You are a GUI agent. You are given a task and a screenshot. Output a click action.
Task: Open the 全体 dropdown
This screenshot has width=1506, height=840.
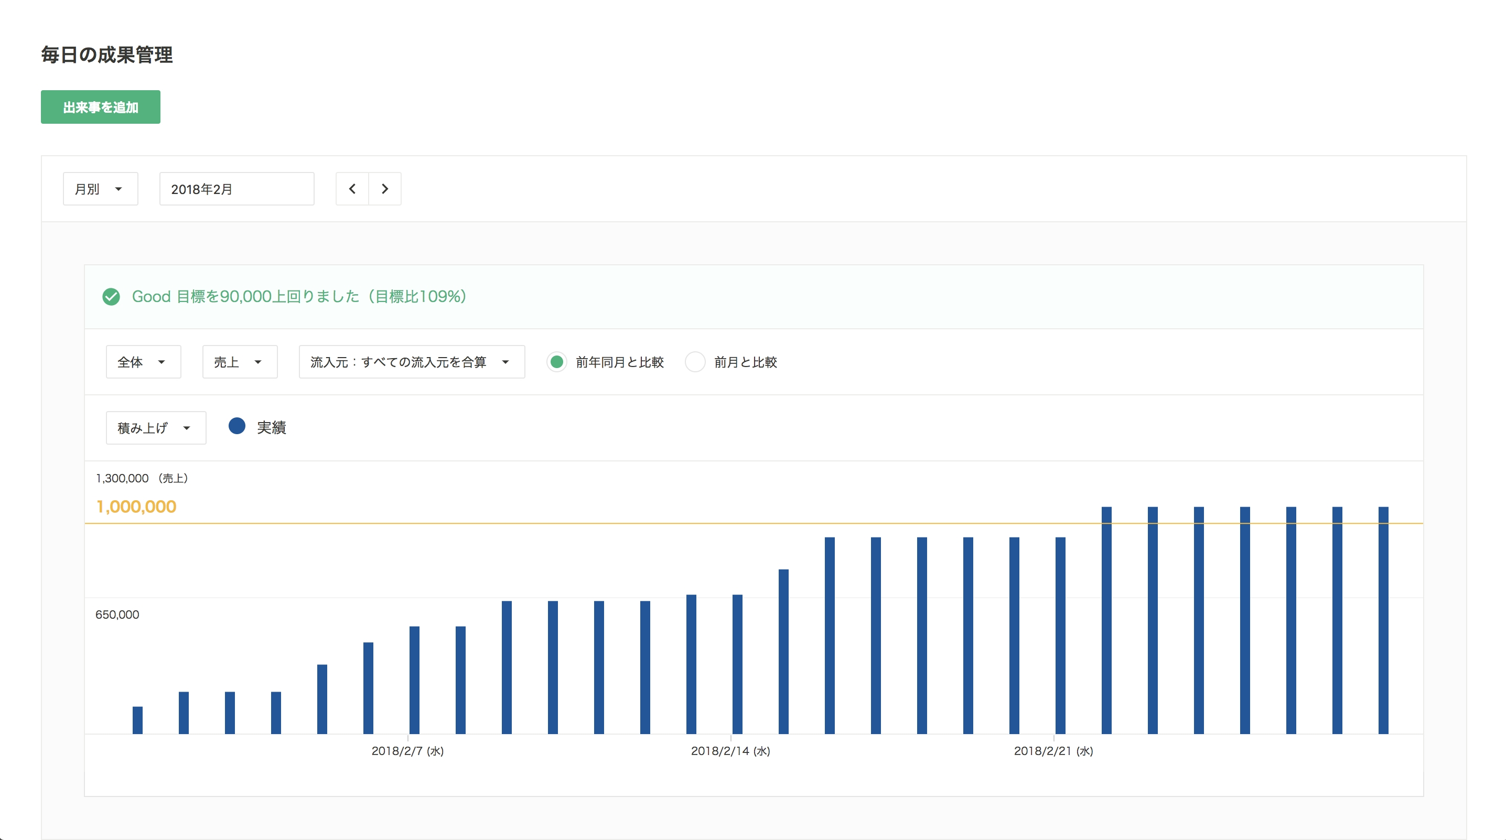(143, 362)
